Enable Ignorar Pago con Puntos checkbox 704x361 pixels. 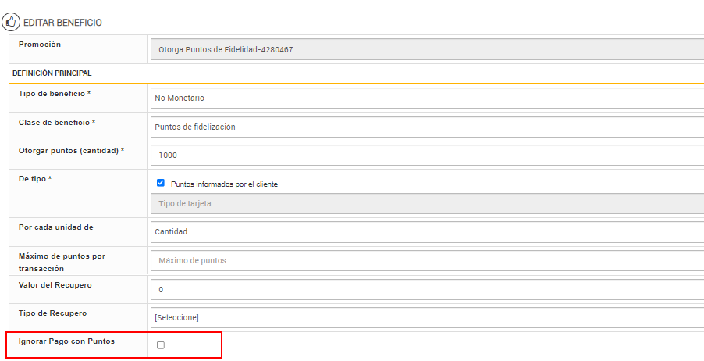tap(161, 345)
